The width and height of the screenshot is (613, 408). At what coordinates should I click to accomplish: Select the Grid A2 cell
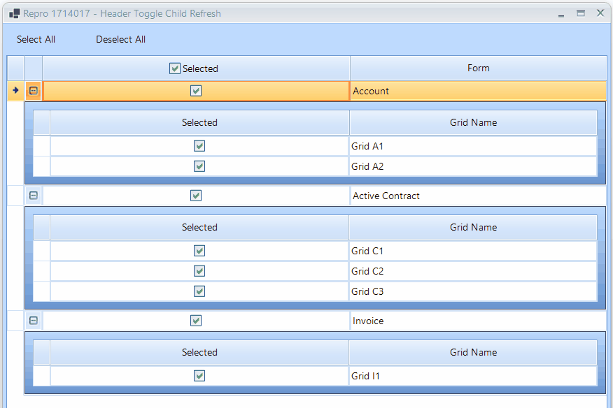(x=473, y=166)
